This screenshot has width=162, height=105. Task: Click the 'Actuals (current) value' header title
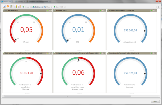pyautogui.click(x=121, y=10)
